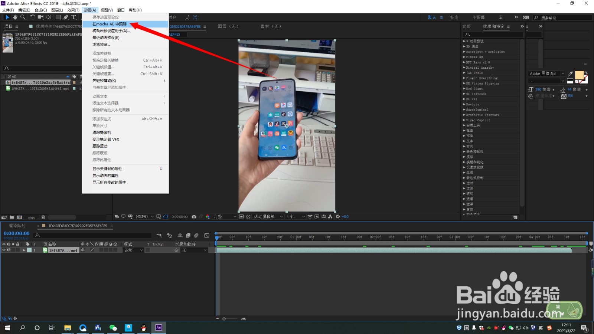Open the Adobe 黑体 Std font dropdown
The height and width of the screenshot is (334, 594).
(x=546, y=73)
